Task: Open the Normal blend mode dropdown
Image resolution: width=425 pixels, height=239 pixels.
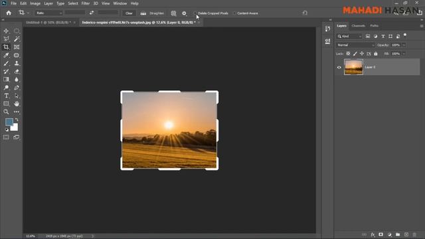Action: point(355,45)
